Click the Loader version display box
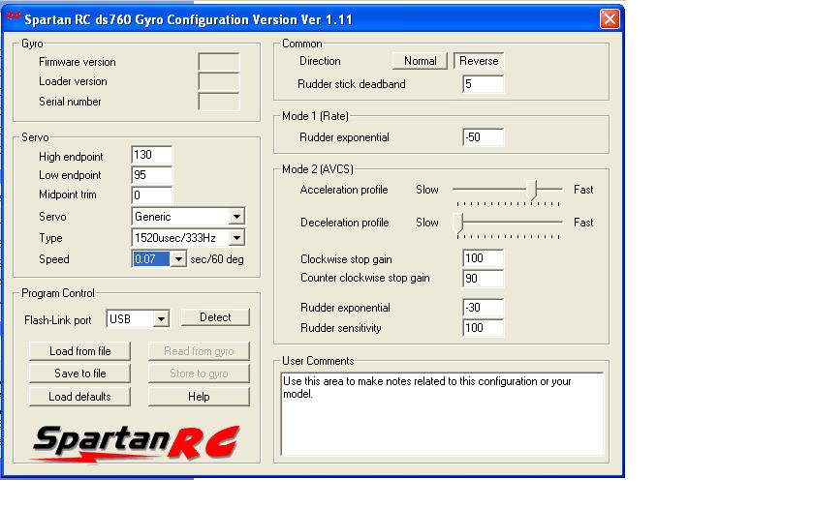The image size is (814, 508). [x=219, y=81]
